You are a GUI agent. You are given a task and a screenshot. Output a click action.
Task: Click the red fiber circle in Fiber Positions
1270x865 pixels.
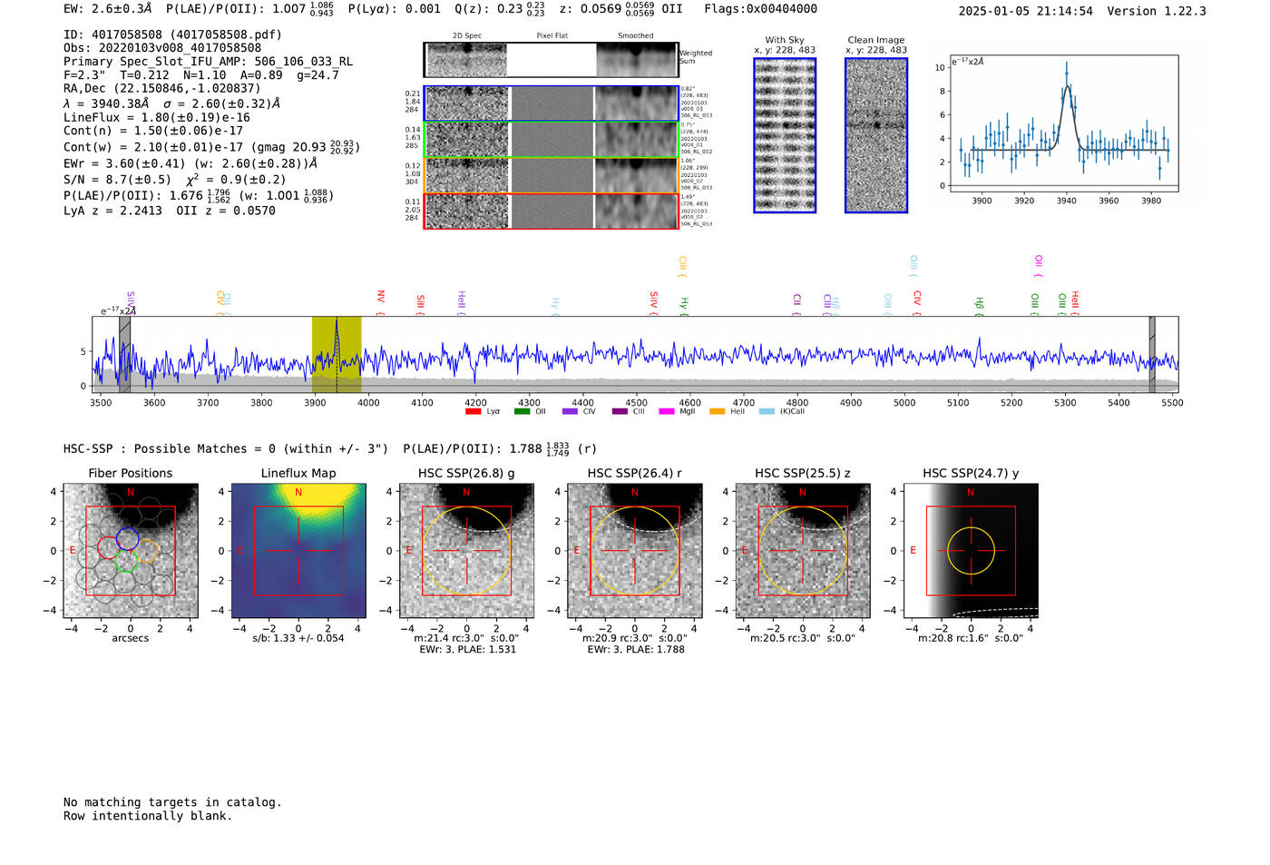108,547
